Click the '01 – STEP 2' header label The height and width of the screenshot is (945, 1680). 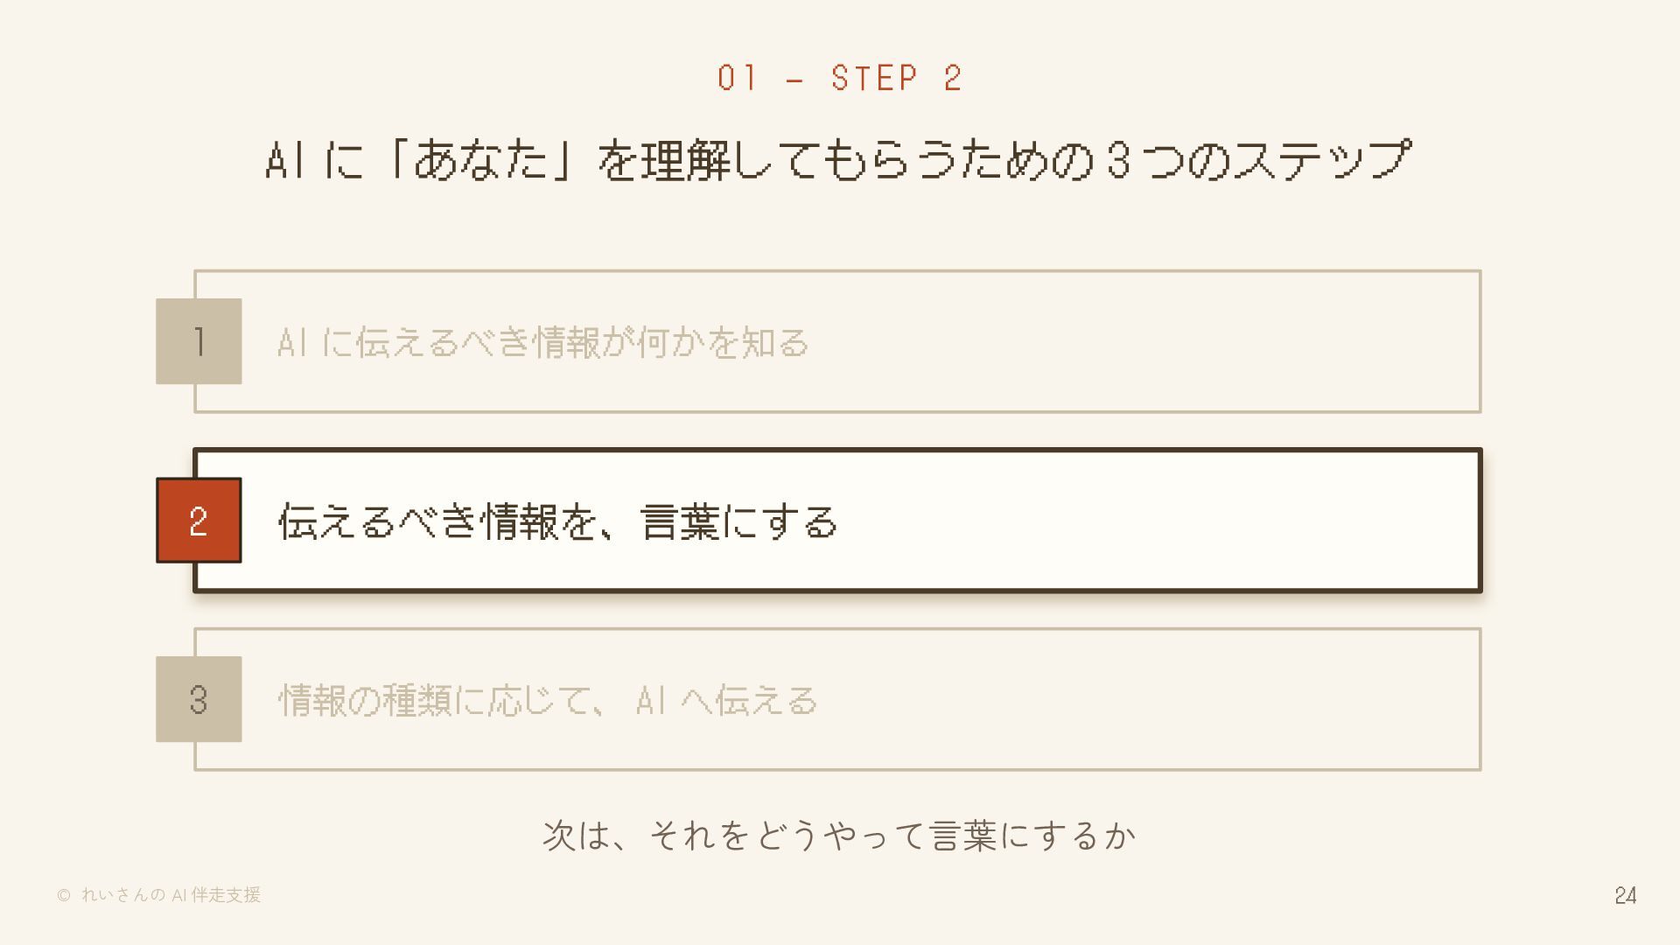tap(840, 78)
